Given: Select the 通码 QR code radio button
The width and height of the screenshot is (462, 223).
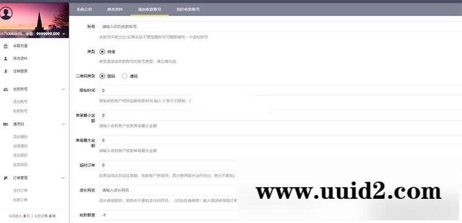Looking at the screenshot, I should point(125,76).
